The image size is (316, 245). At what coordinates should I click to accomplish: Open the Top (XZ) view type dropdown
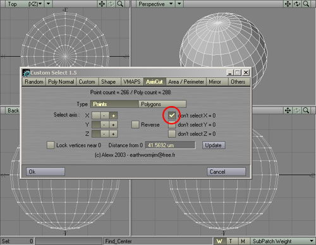(x=25, y=4)
